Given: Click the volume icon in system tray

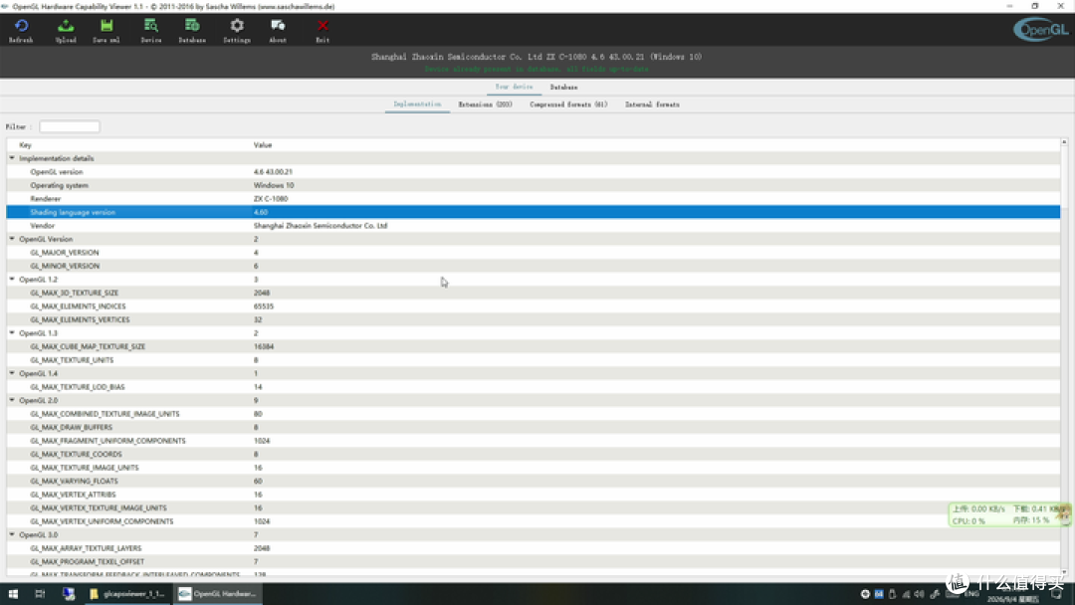Looking at the screenshot, I should (x=919, y=594).
